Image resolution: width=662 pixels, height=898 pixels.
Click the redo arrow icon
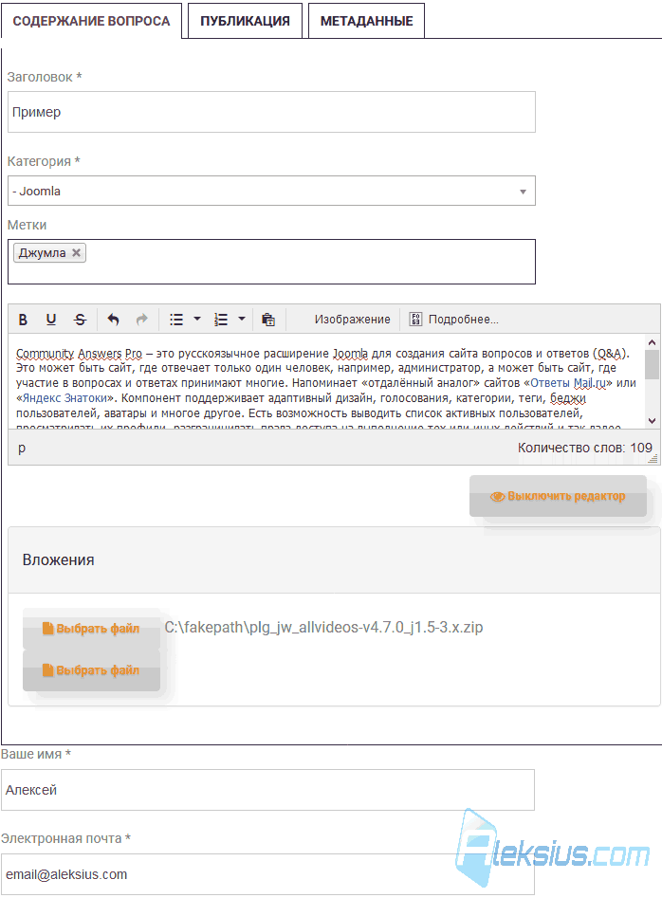click(141, 320)
